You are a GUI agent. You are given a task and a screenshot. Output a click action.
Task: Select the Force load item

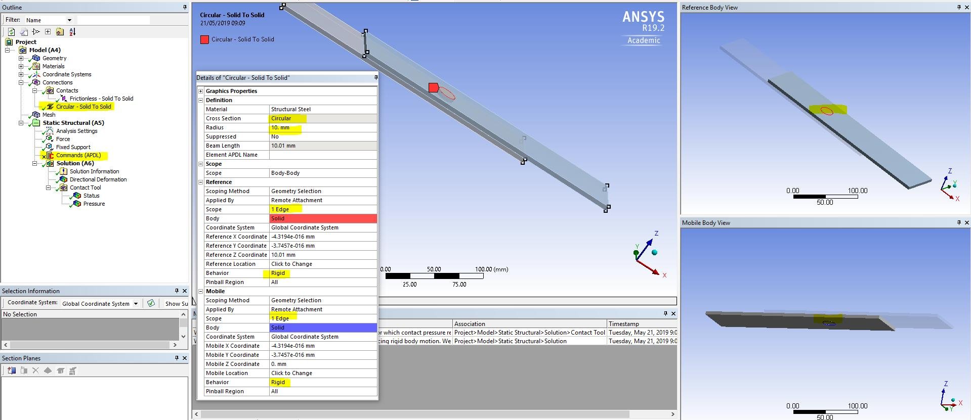click(63, 139)
